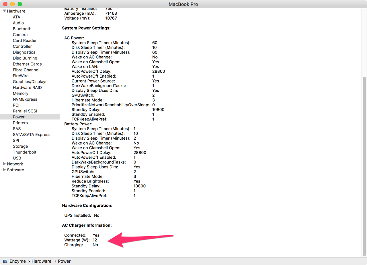Open SATA/SATA Express section
Viewport: 367px width, 265px height.
click(32, 135)
